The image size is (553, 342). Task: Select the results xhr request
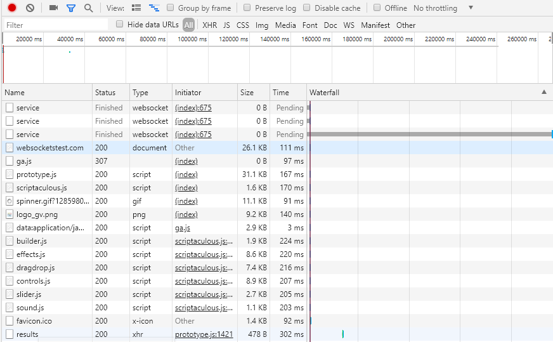[277, 334]
